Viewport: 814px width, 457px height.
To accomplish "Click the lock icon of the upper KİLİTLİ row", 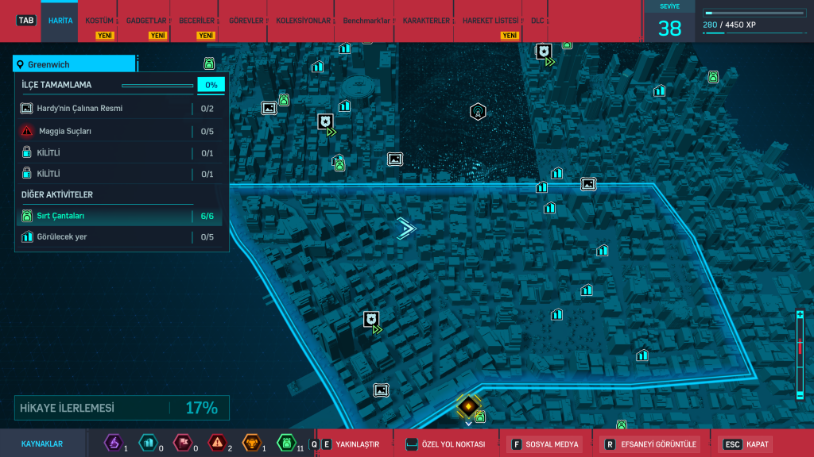I will pyautogui.click(x=26, y=152).
